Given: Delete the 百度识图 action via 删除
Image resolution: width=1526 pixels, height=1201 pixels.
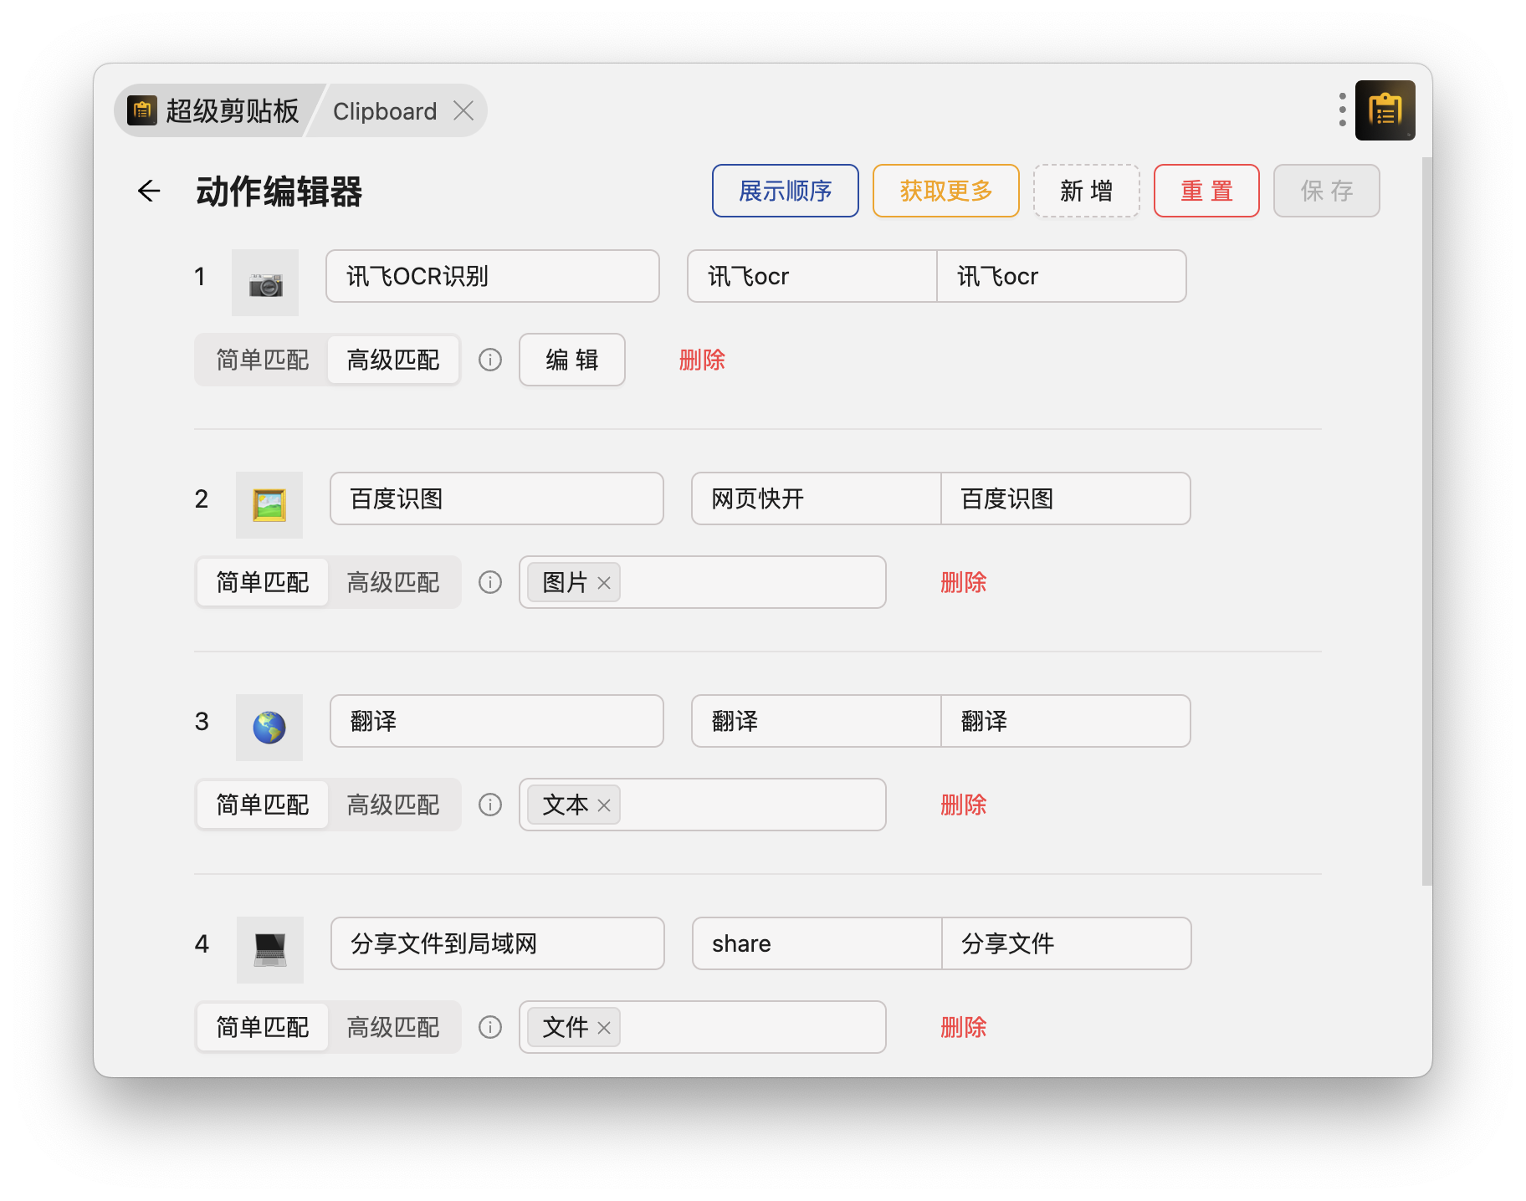Looking at the screenshot, I should (964, 582).
